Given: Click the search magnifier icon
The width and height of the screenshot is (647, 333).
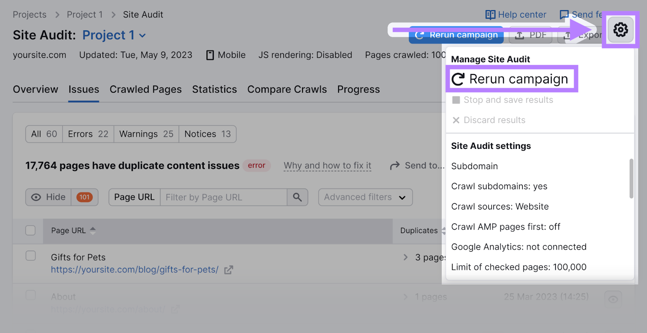Looking at the screenshot, I should 297,197.
